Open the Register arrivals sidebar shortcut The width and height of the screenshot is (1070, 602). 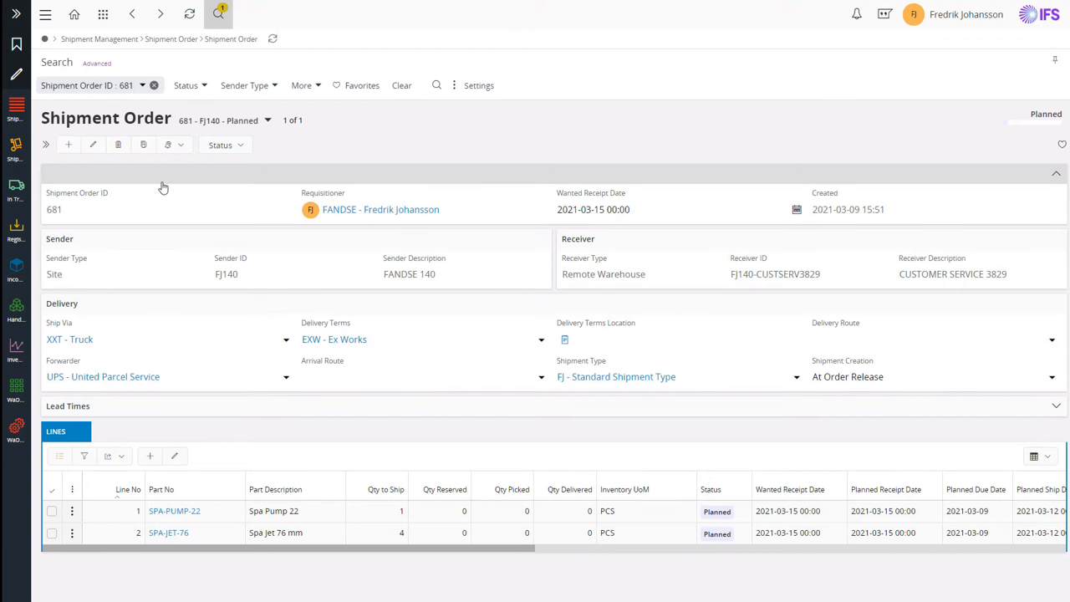point(16,230)
